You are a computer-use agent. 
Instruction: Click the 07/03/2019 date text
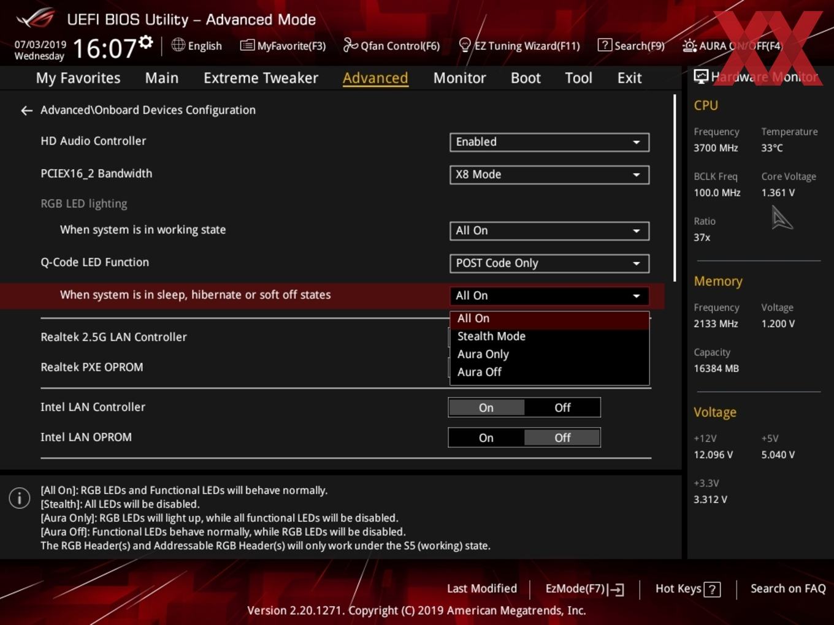click(40, 45)
